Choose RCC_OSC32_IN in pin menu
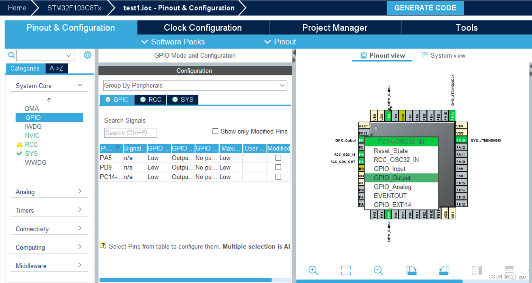Image resolution: width=532 pixels, height=283 pixels. click(401, 159)
